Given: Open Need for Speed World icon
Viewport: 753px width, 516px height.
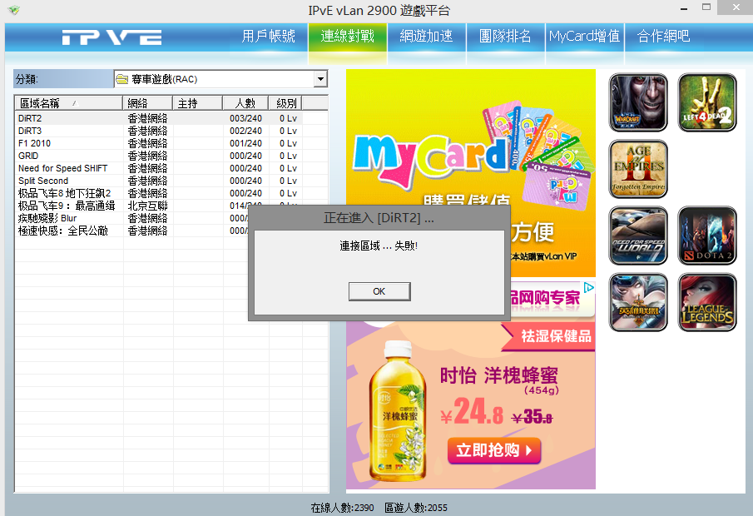Looking at the screenshot, I should [x=638, y=236].
